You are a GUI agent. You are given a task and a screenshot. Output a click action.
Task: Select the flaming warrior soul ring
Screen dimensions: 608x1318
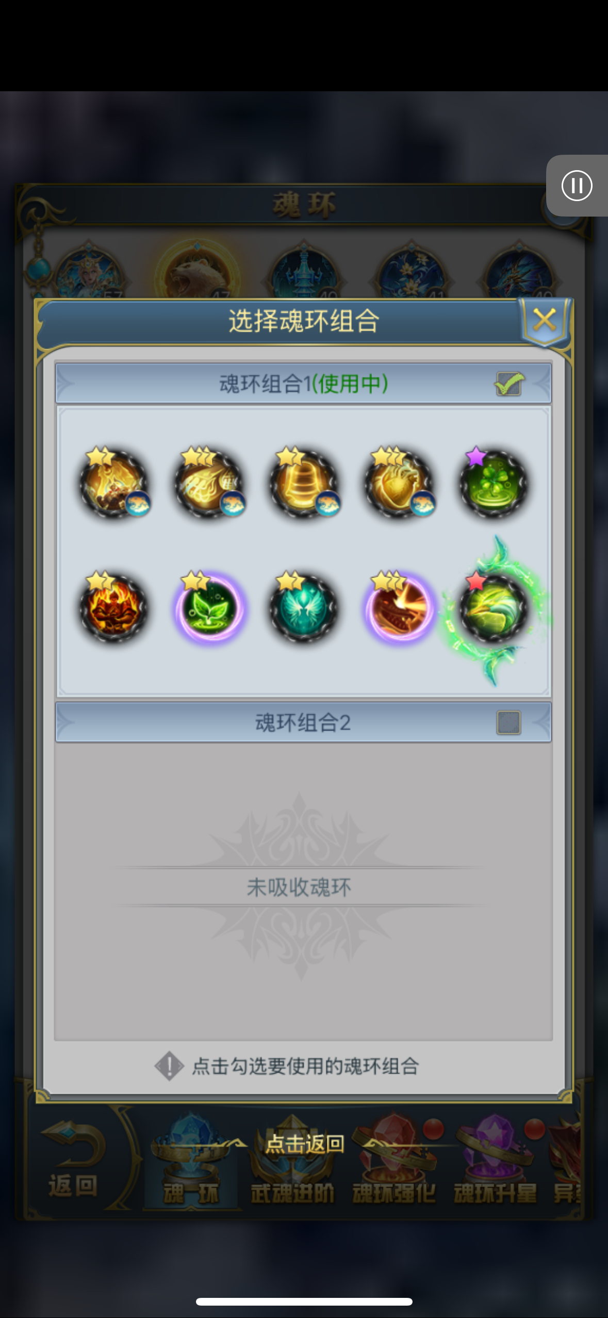(x=113, y=607)
